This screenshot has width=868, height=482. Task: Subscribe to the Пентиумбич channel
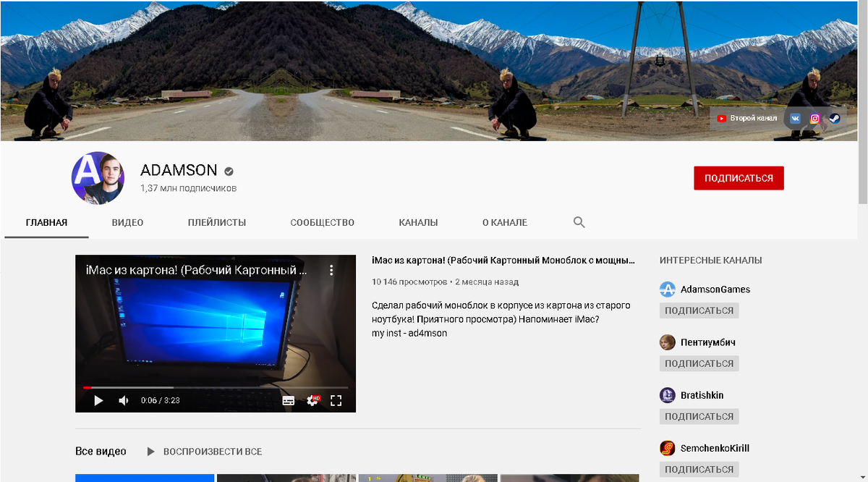tap(699, 363)
